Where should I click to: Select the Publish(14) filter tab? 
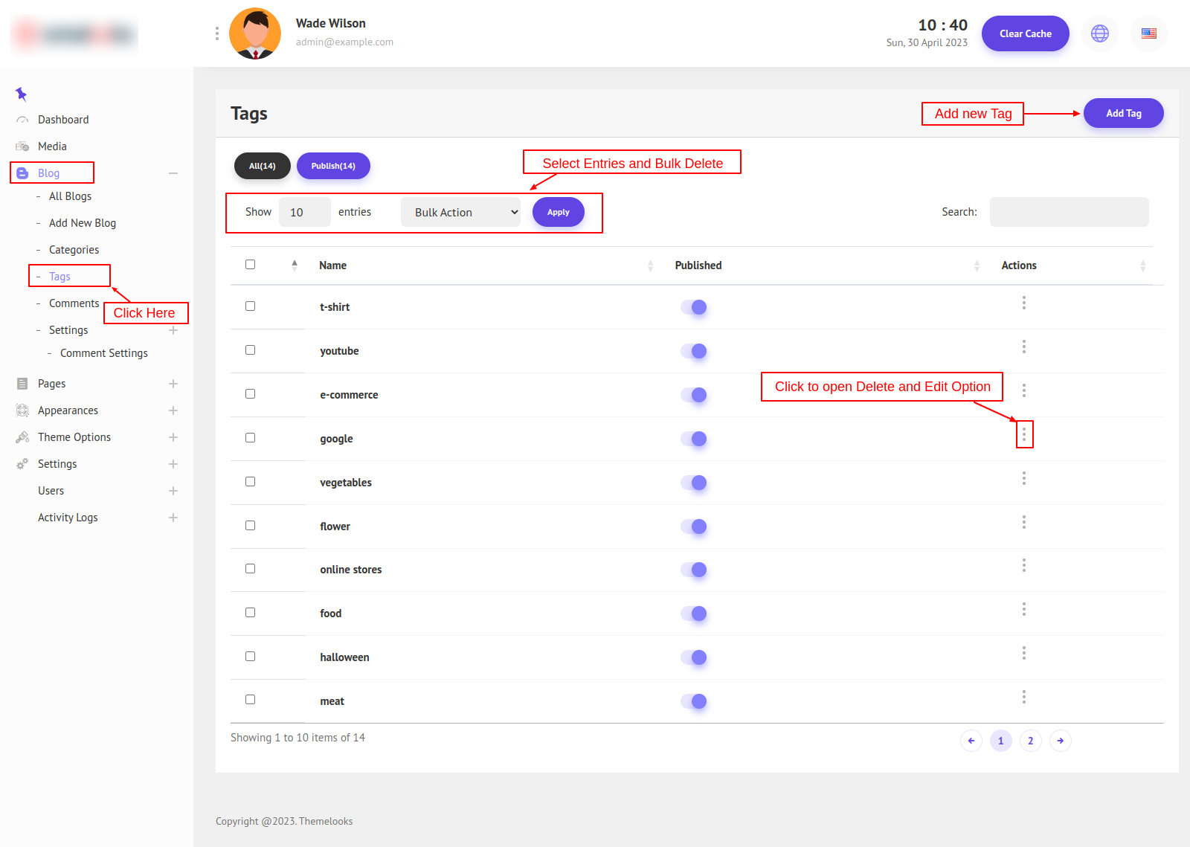[333, 166]
